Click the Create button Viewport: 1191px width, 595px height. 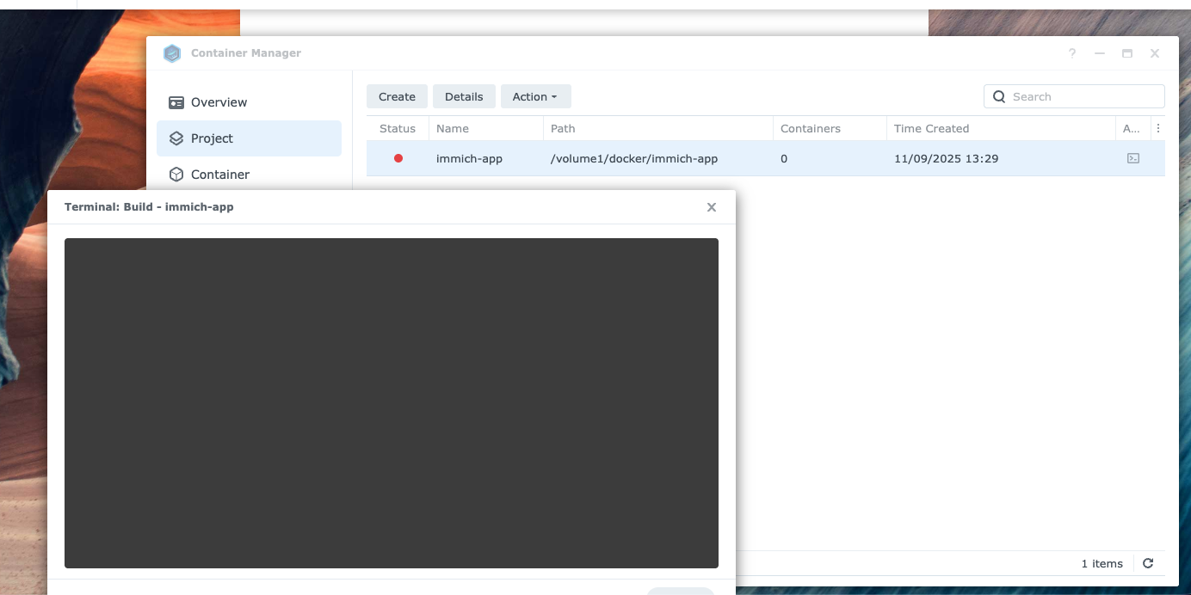click(397, 96)
